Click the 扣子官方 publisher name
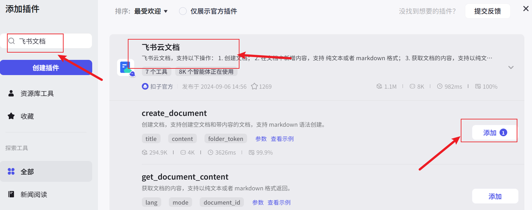This screenshot has width=532, height=210. [x=162, y=87]
